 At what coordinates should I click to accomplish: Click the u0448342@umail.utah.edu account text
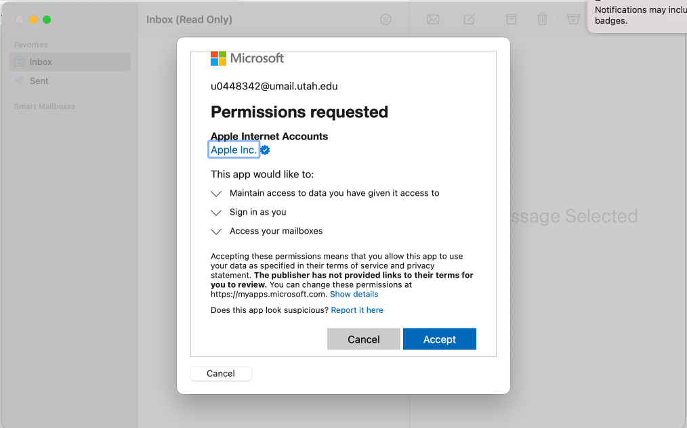[274, 86]
